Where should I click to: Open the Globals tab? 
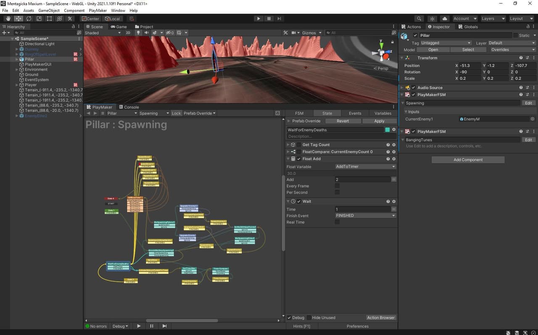tap(468, 26)
